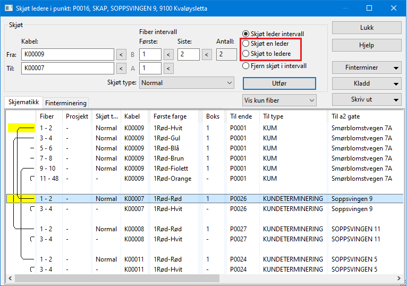Image resolution: width=407 pixels, height=286 pixels.
Task: Click the arrow beside the Til row Første field
Action: tap(168, 69)
